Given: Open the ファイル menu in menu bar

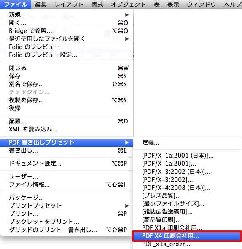Looking at the screenshot, I should tap(16, 5).
